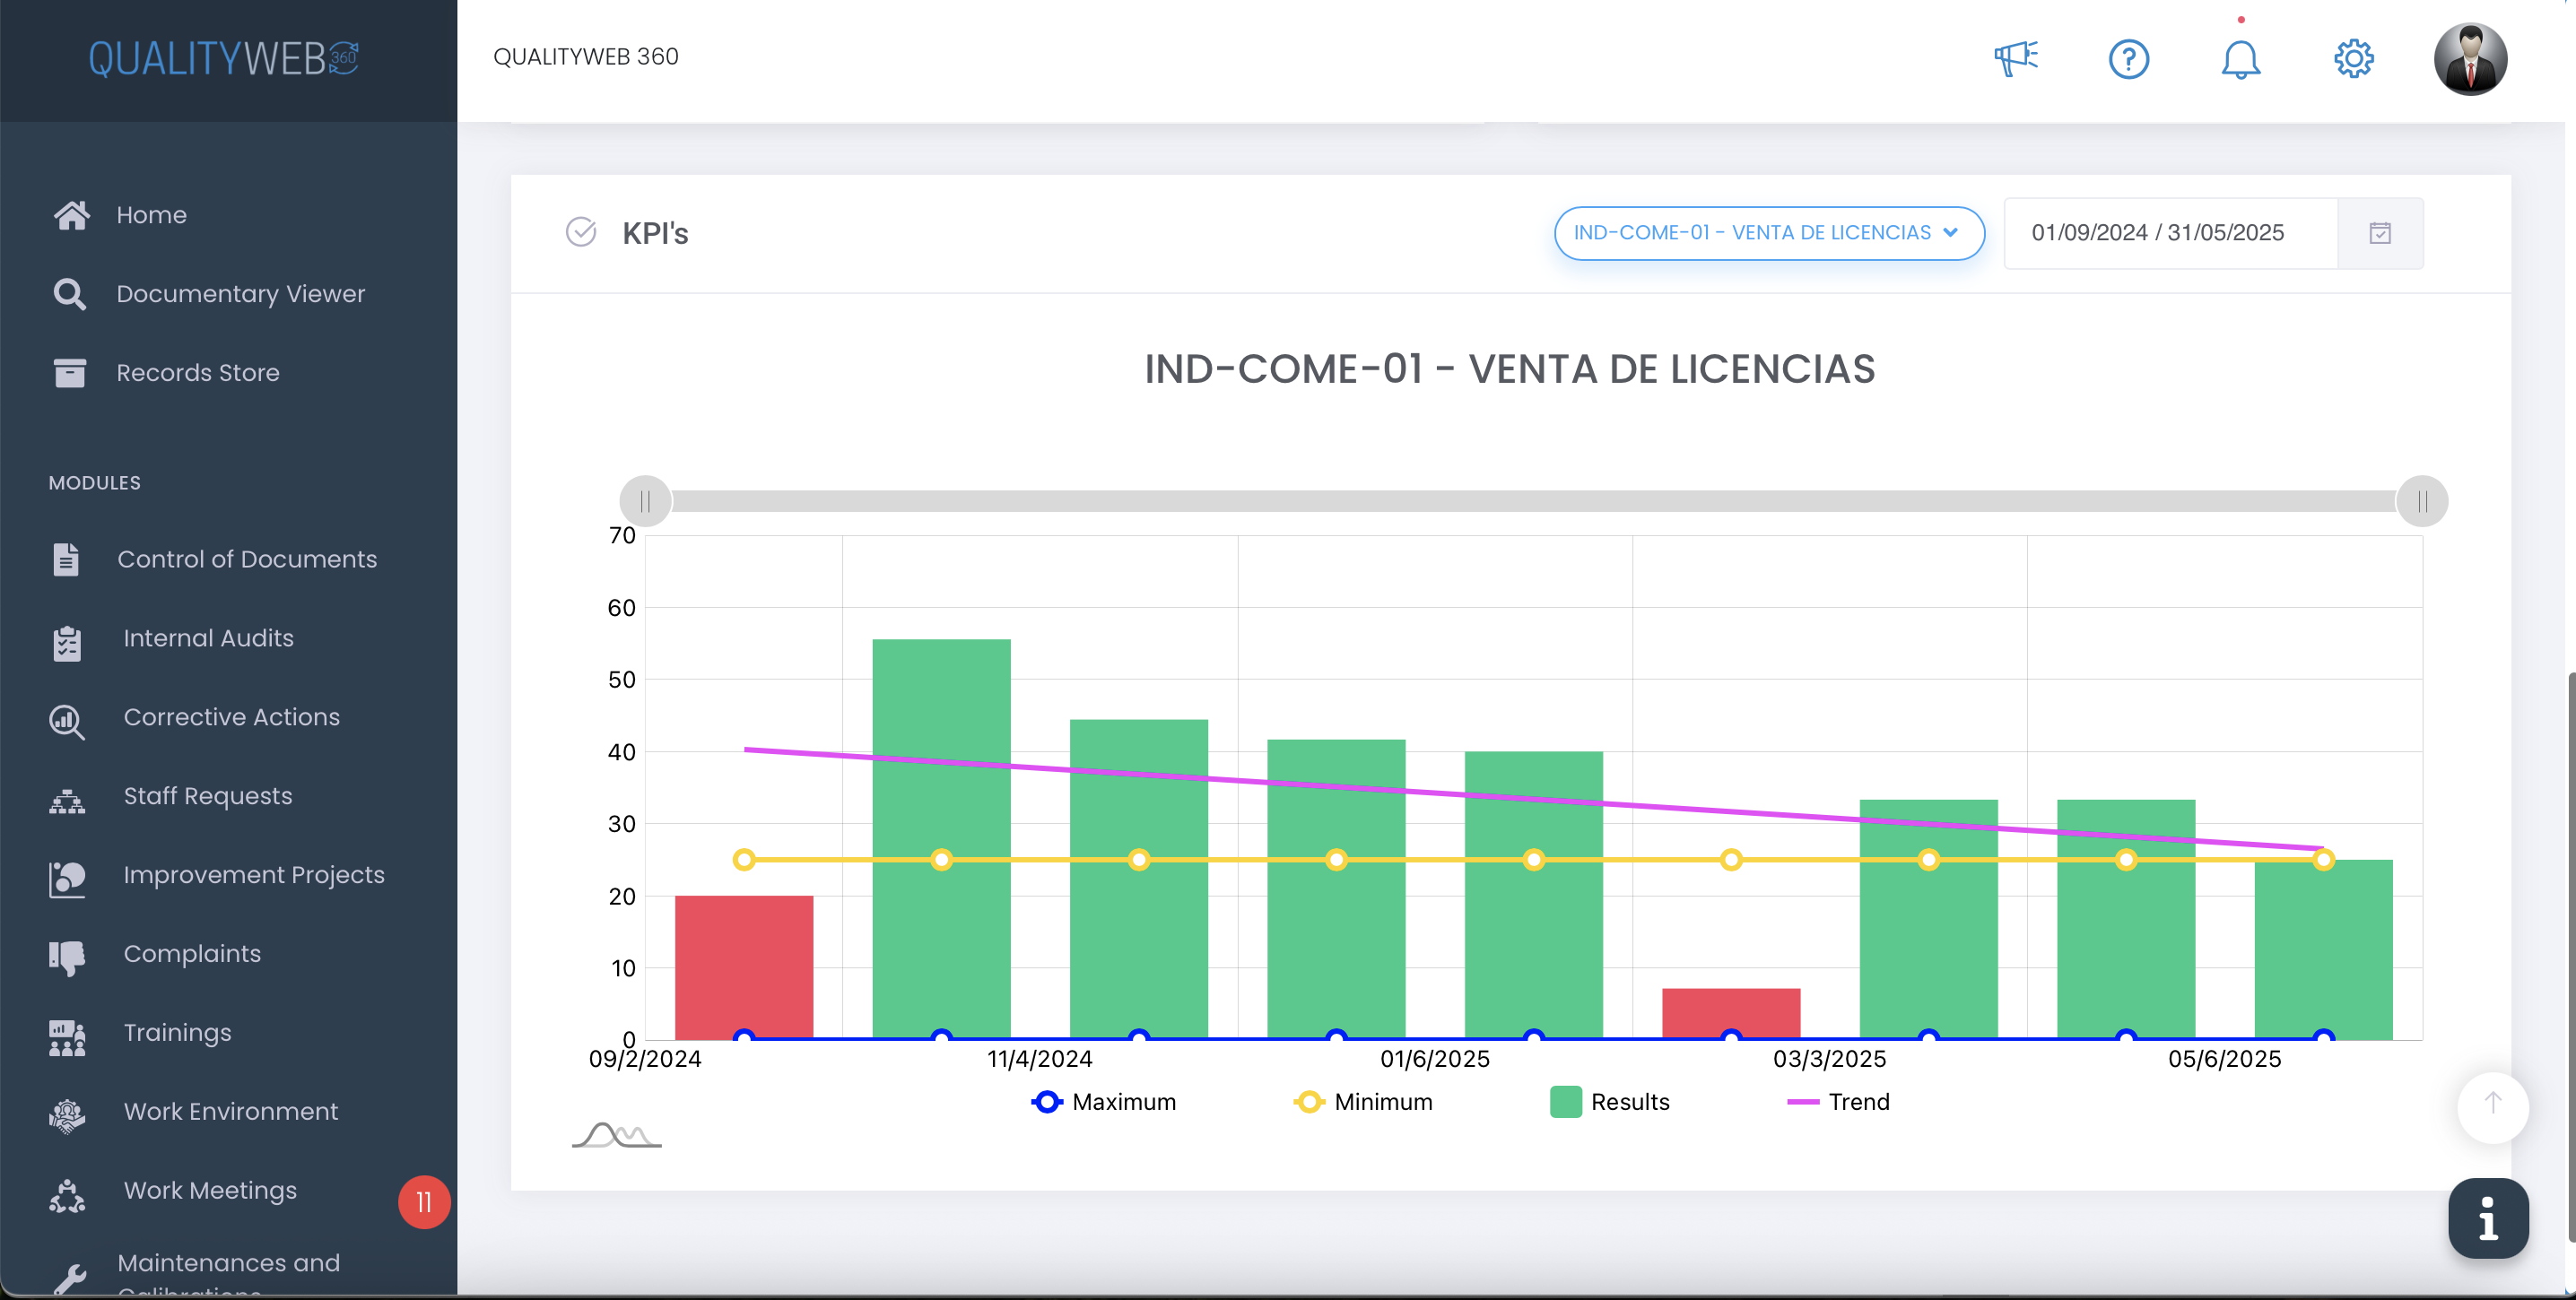2576x1300 pixels.
Task: Open the Home sidebar icon
Action: pos(73,214)
